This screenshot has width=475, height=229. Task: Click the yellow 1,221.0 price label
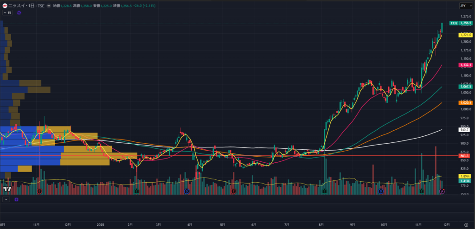(466, 35)
